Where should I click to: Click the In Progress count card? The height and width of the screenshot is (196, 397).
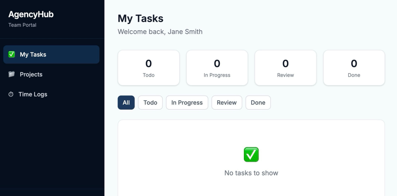coord(217,68)
